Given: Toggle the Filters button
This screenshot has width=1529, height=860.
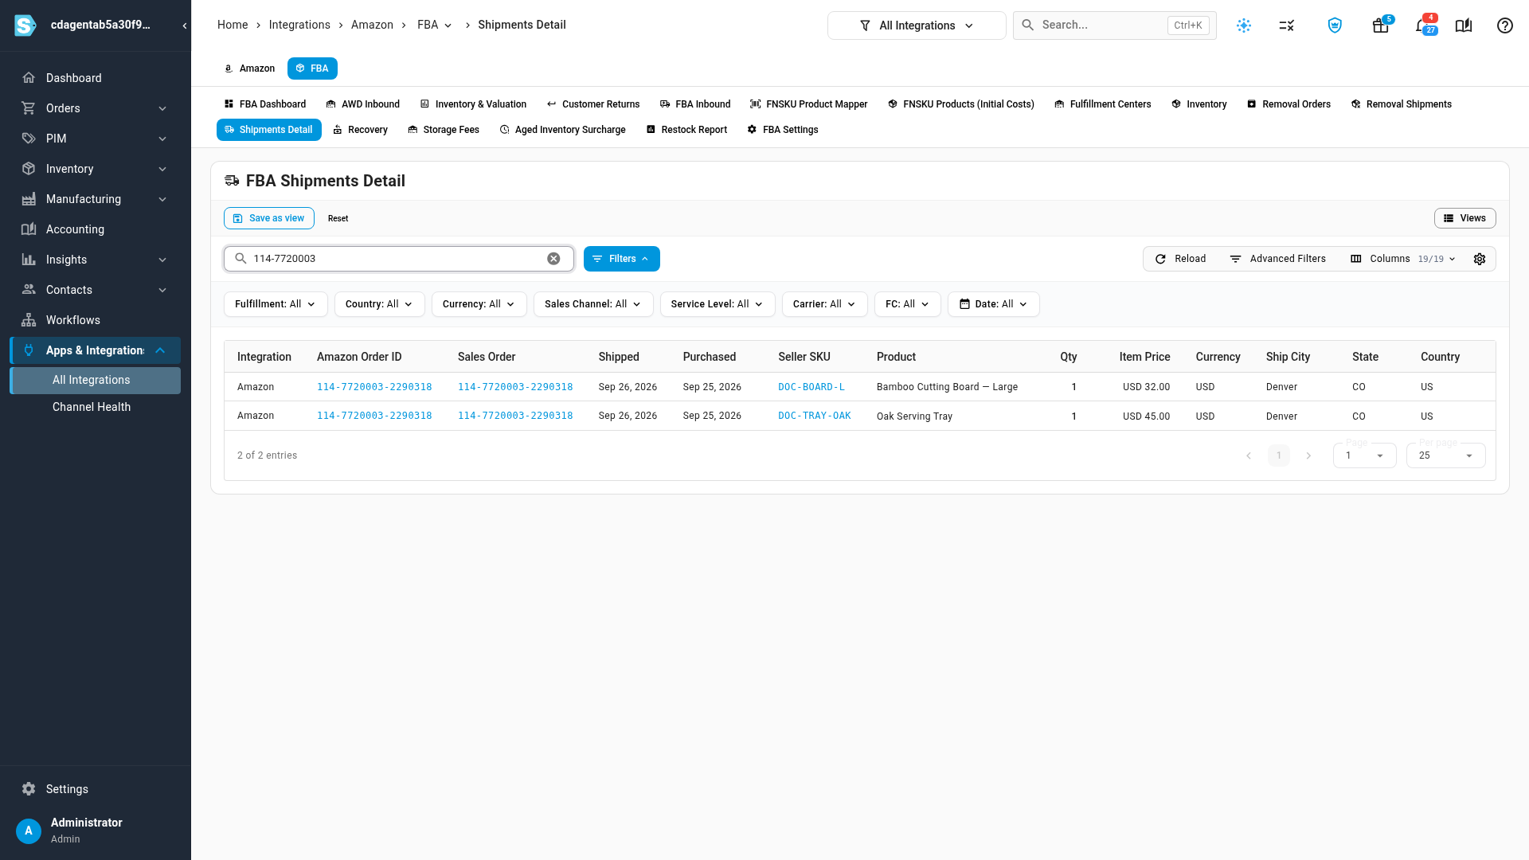Looking at the screenshot, I should coord(622,259).
